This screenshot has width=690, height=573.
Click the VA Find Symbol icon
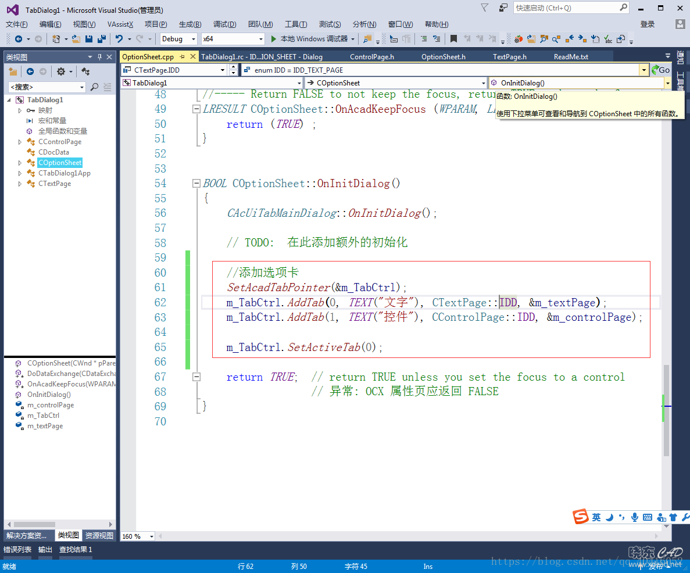tap(544, 39)
